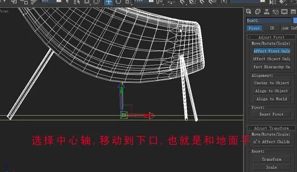Switch to the Modify command panel
This screenshot has height=172, width=297.
pos(257,11)
